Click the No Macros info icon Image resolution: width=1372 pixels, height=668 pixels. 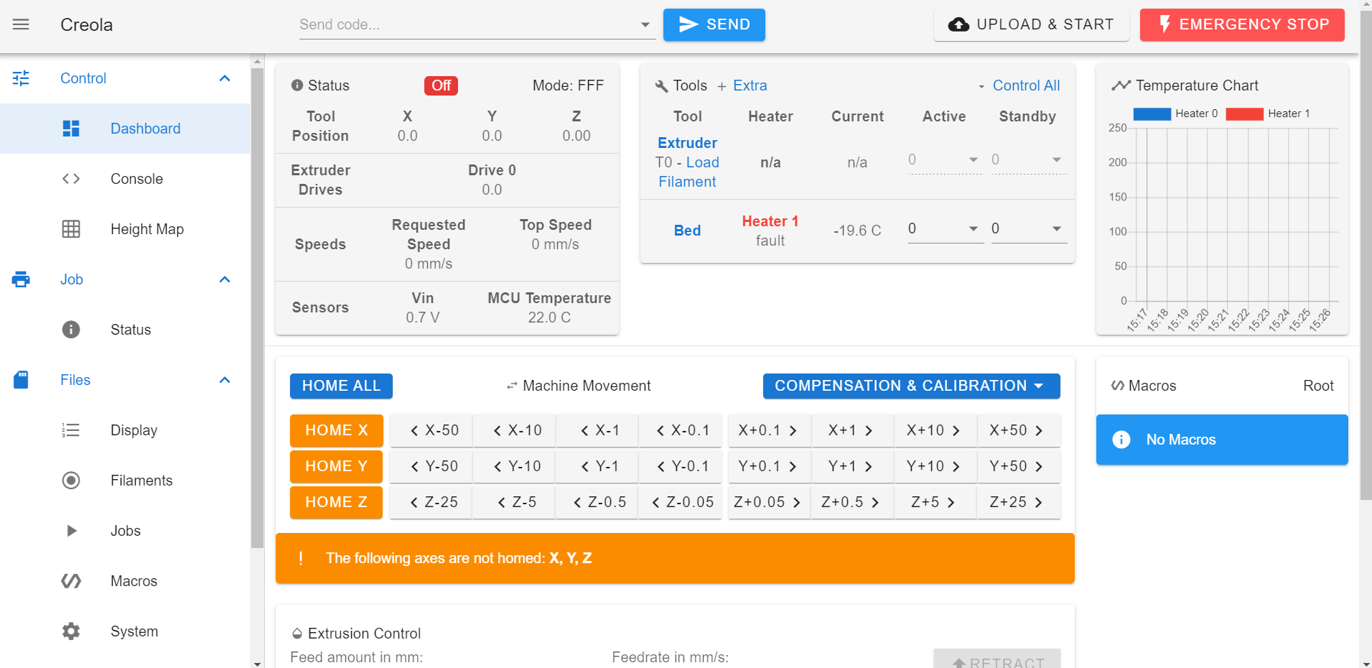point(1121,440)
